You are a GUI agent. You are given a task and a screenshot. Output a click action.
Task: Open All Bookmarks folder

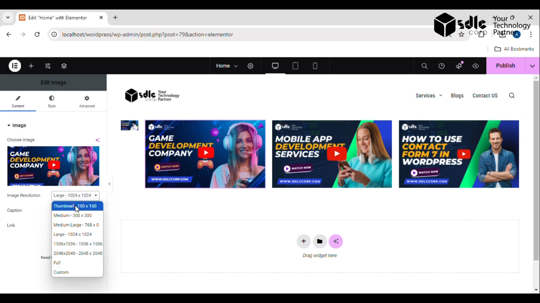coord(514,49)
